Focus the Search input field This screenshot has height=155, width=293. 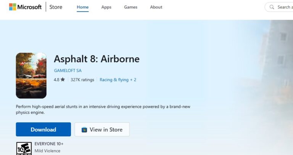pos(279,7)
